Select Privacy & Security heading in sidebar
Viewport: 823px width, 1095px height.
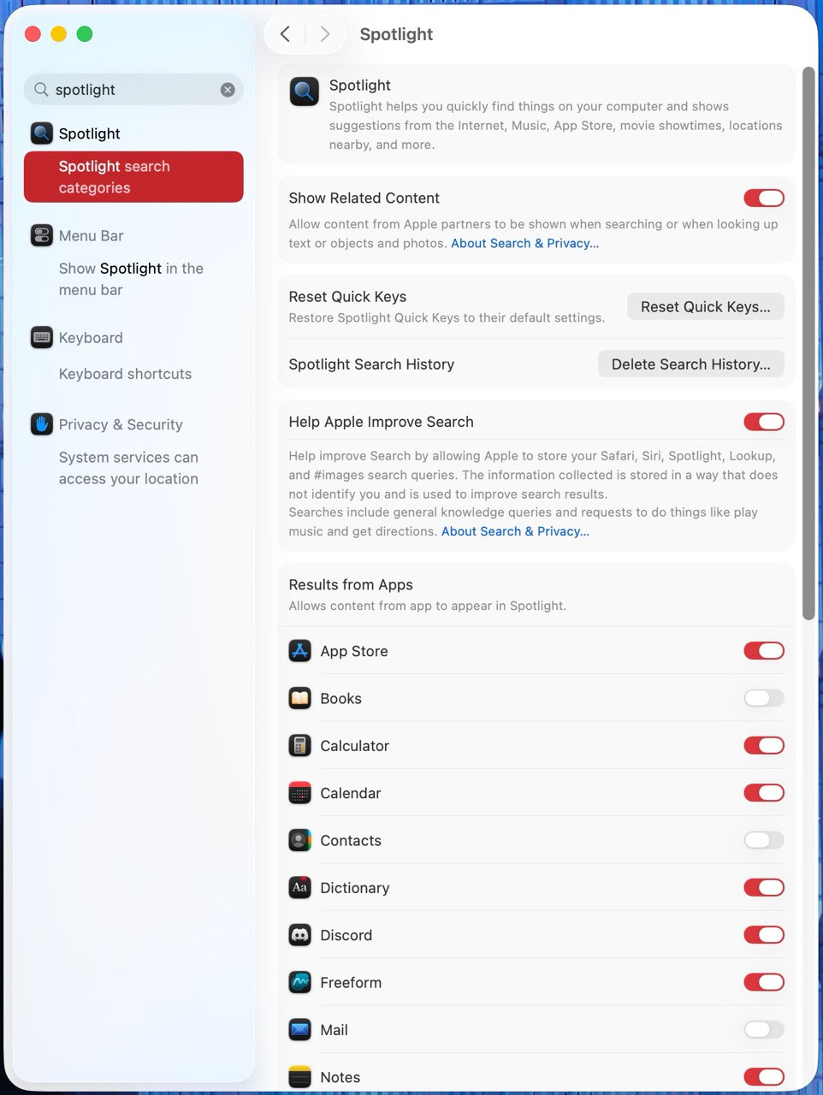(x=121, y=424)
